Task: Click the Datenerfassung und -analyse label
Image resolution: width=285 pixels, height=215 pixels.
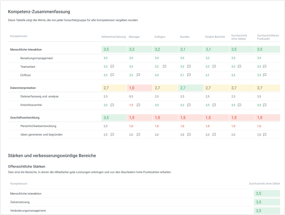Action: pos(39,97)
